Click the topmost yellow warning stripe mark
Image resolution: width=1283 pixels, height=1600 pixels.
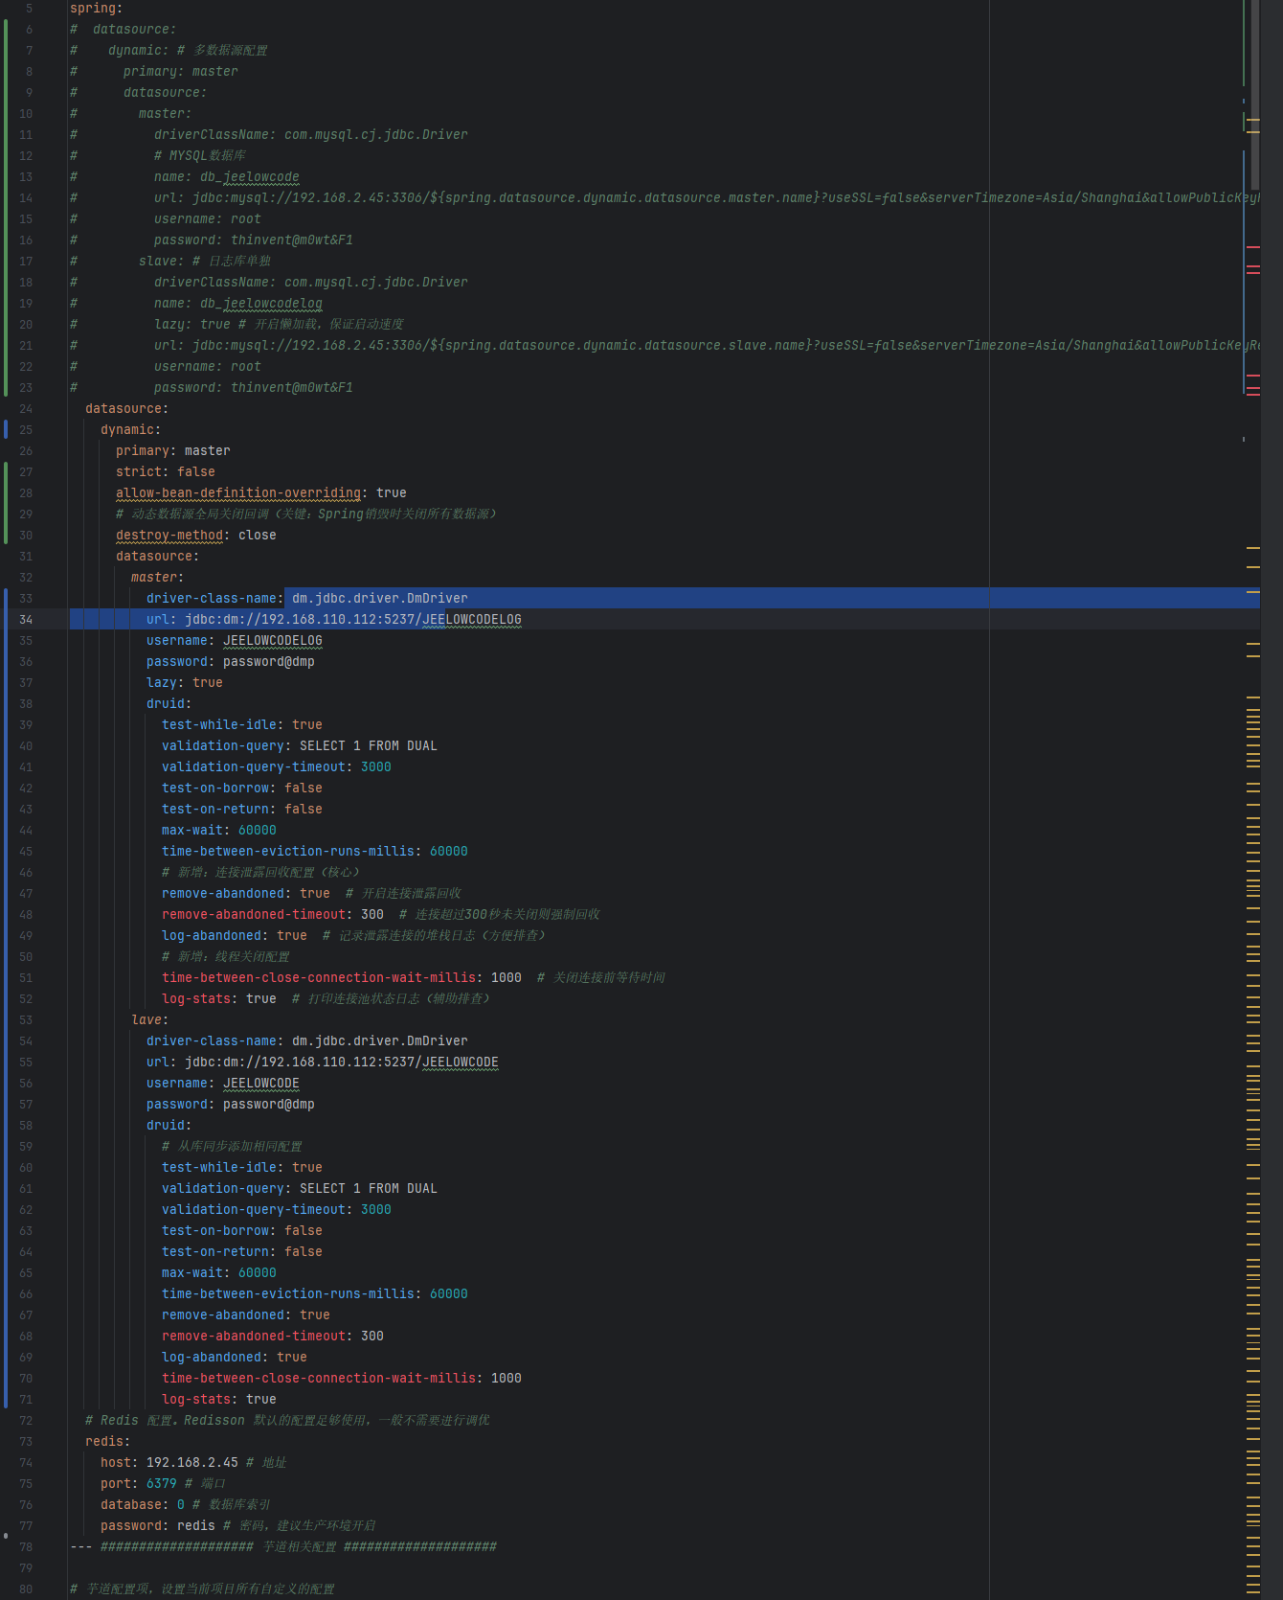[1252, 120]
